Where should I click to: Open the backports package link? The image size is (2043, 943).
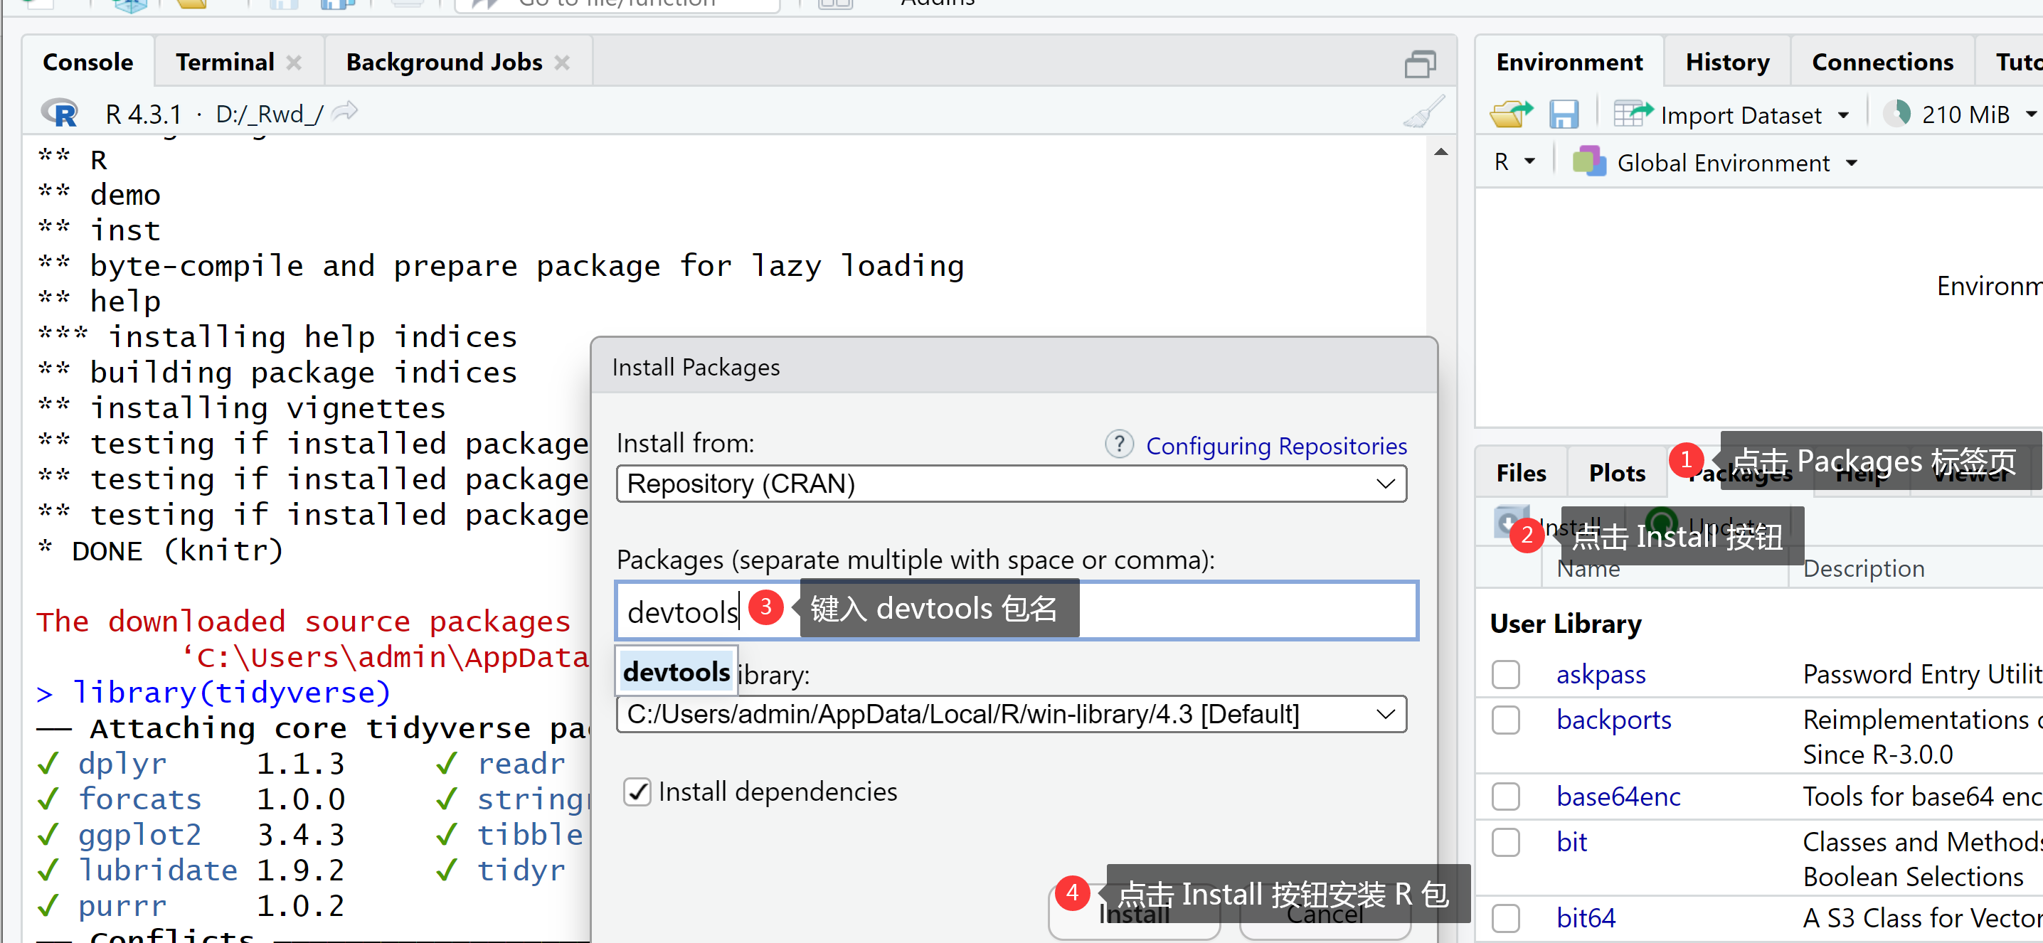pyautogui.click(x=1613, y=720)
